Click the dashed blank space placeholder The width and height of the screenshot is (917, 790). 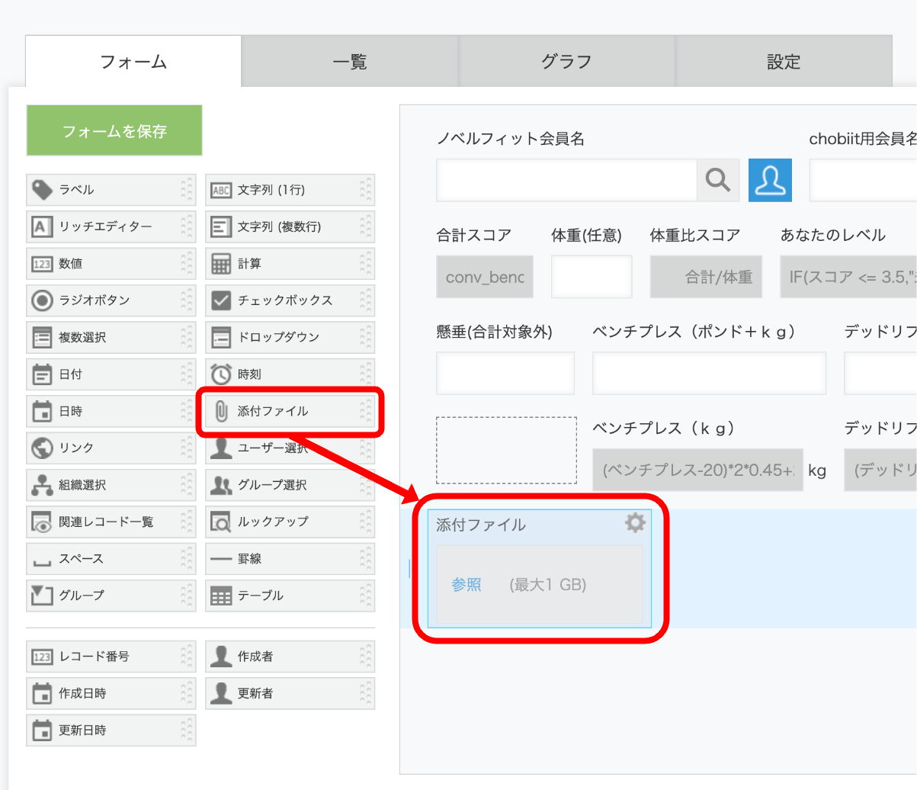pos(506,450)
